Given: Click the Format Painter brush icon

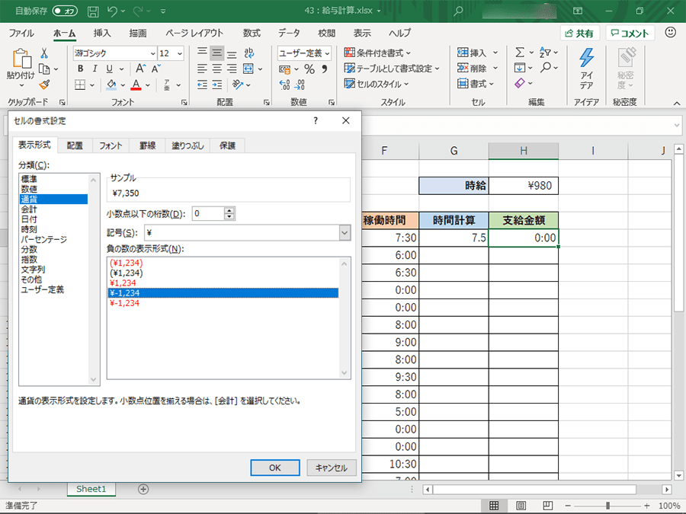Looking at the screenshot, I should (44, 85).
